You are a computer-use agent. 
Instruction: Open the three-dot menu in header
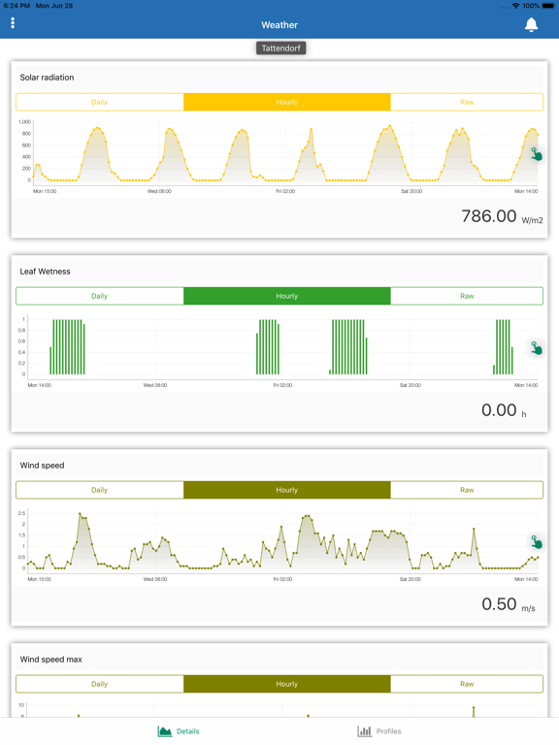(13, 23)
